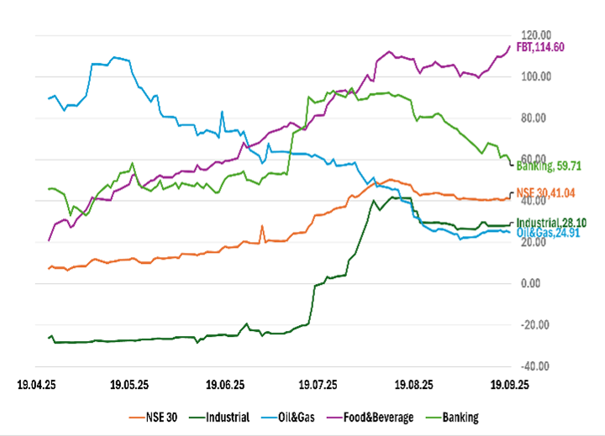605x436 pixels.
Task: Click the orange NSE 30 legend swatch
Action: point(138,417)
